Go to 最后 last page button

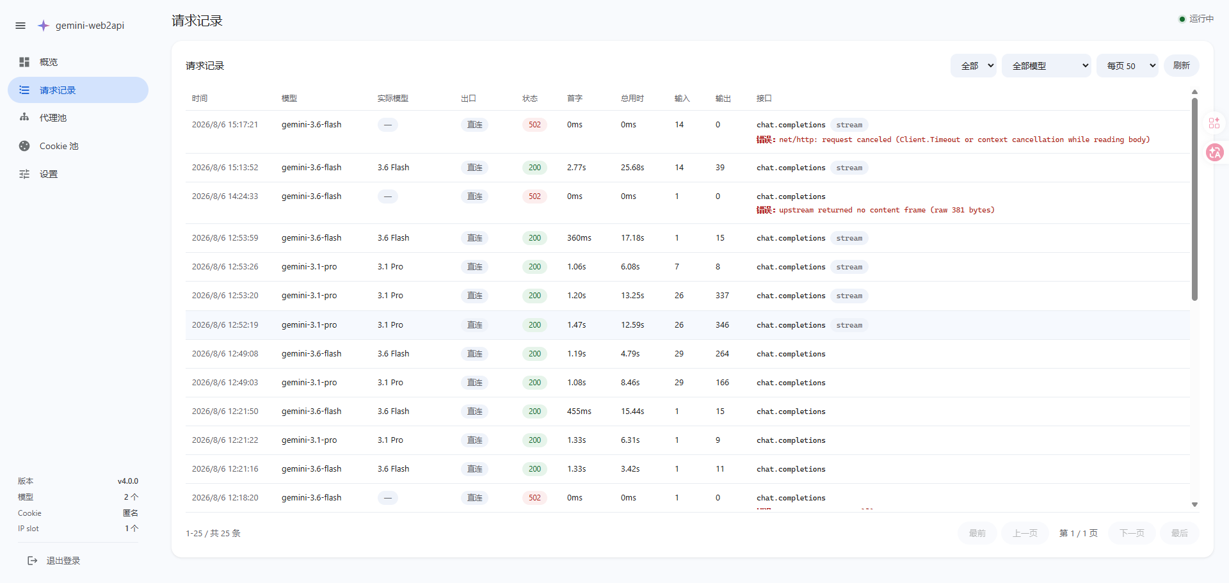coord(1180,533)
